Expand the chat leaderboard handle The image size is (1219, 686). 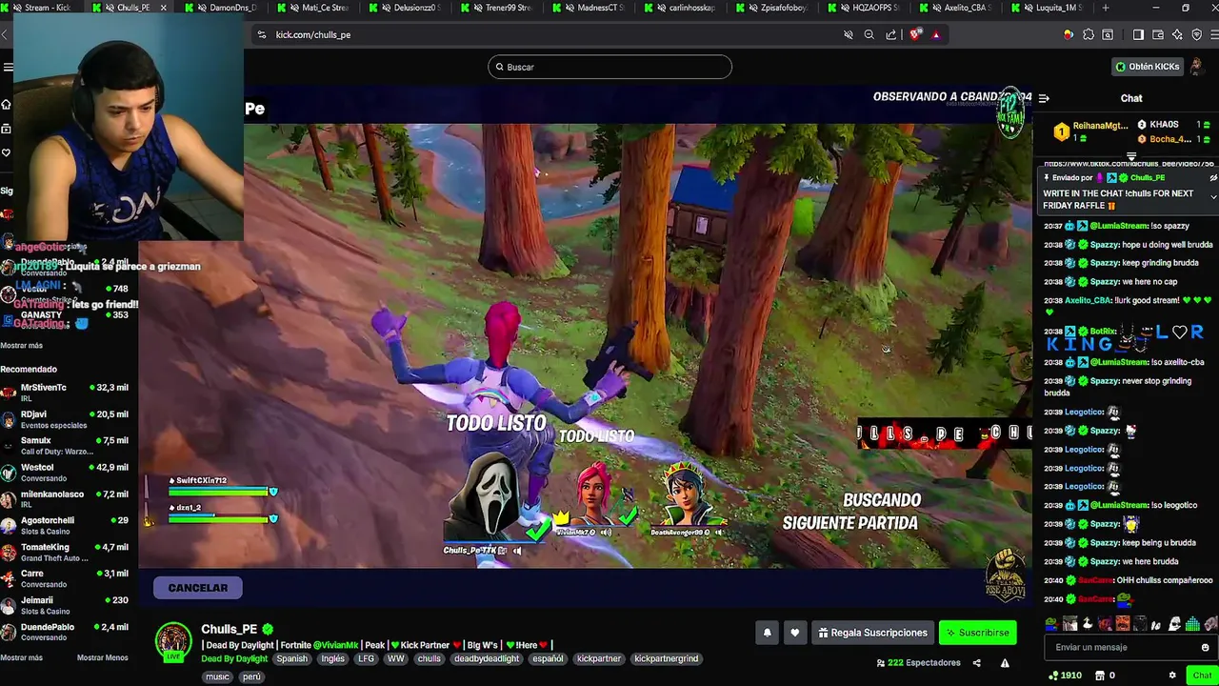1131,156
